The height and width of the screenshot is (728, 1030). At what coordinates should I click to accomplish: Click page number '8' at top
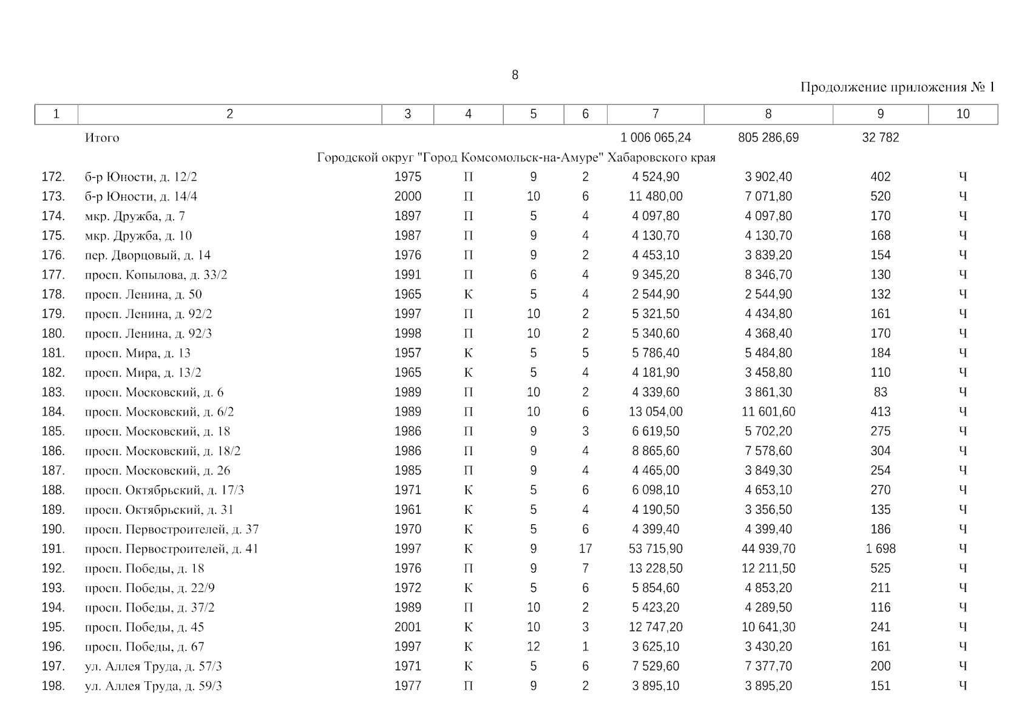[x=515, y=75]
